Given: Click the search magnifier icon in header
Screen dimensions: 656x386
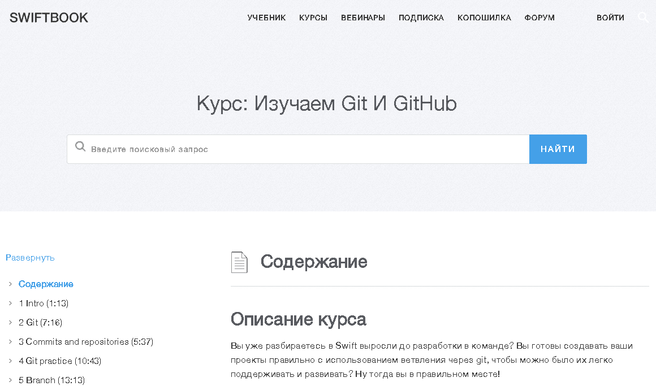Looking at the screenshot, I should coord(643,18).
